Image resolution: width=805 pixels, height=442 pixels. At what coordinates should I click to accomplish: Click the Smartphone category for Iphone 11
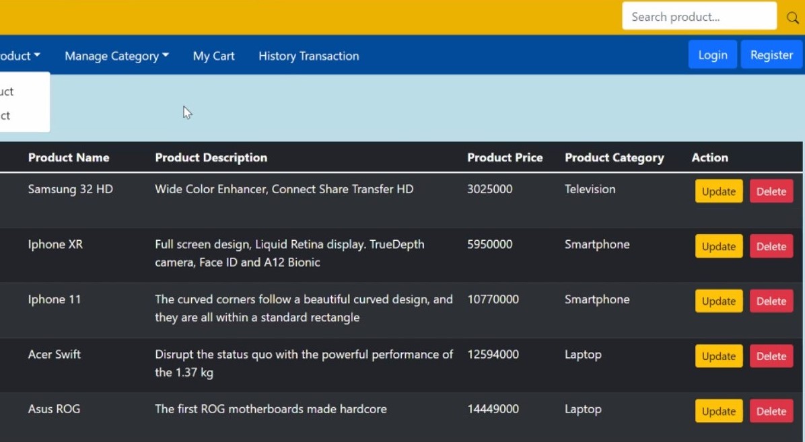597,299
